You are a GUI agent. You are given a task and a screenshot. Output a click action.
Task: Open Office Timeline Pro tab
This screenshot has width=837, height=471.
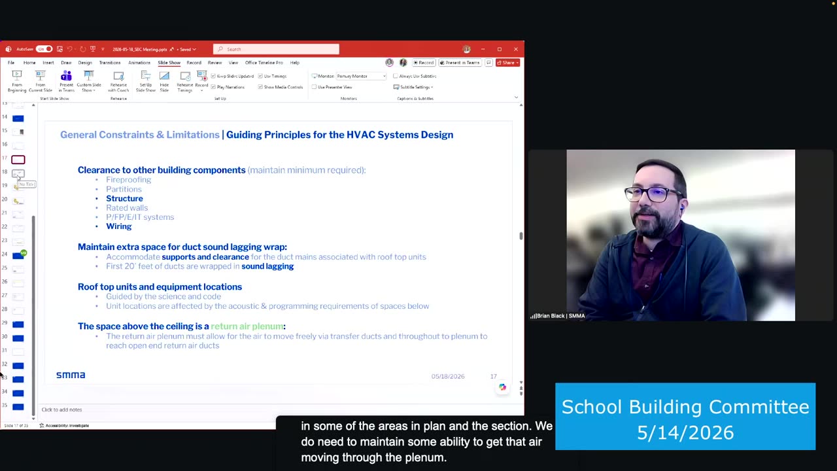(x=264, y=63)
